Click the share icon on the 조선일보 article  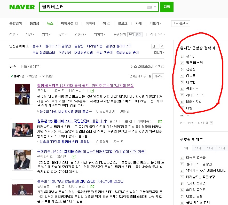coord(92,91)
